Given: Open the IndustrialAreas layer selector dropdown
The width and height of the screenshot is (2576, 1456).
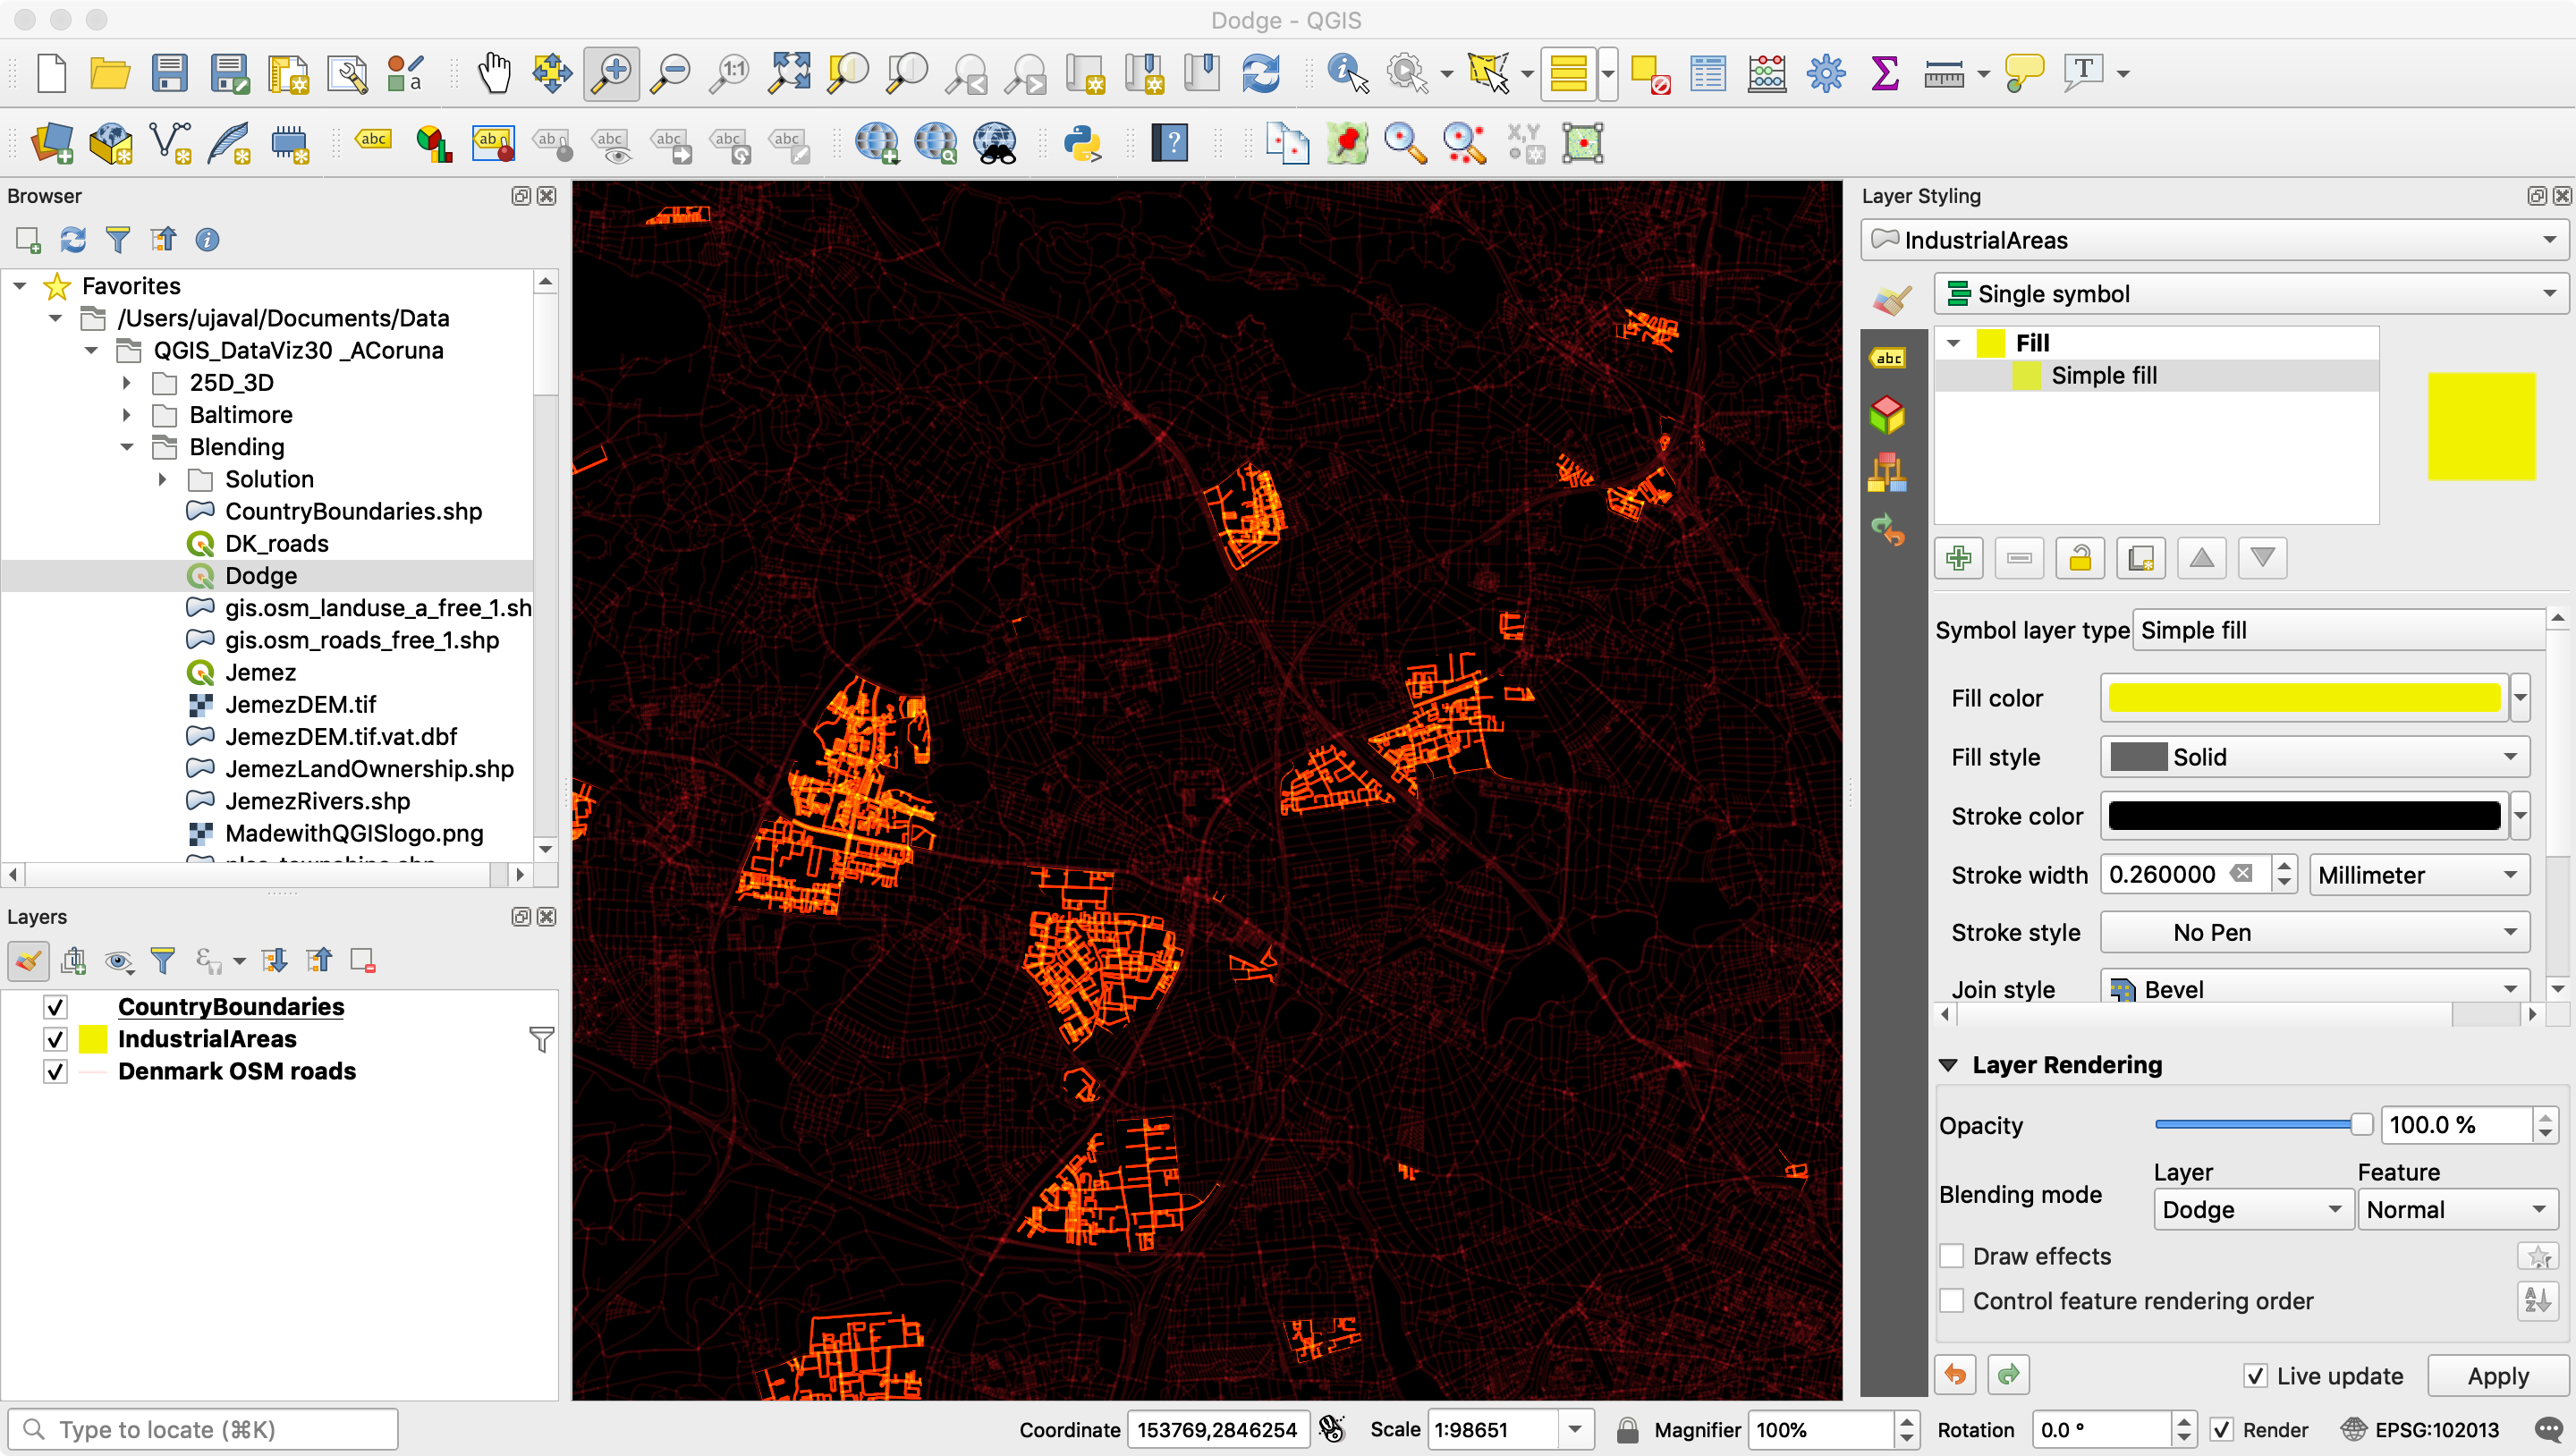Looking at the screenshot, I should click(2214, 240).
